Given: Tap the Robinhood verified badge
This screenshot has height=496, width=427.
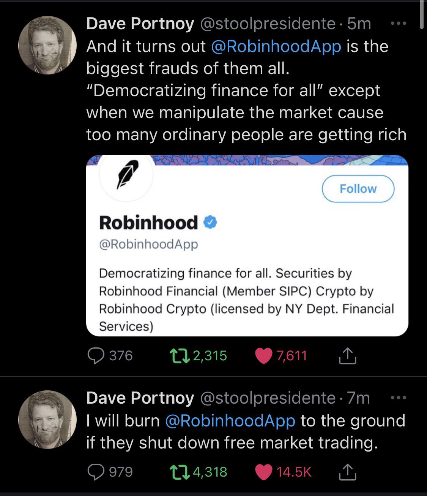Looking at the screenshot, I should pyautogui.click(x=211, y=223).
